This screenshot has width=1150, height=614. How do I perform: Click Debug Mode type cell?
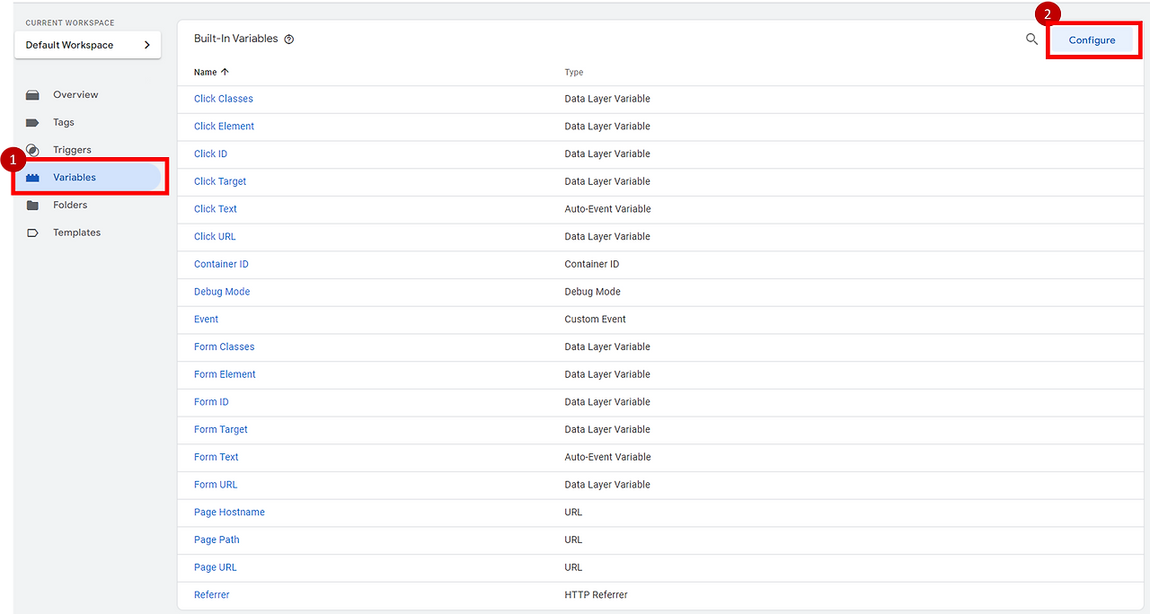click(592, 292)
